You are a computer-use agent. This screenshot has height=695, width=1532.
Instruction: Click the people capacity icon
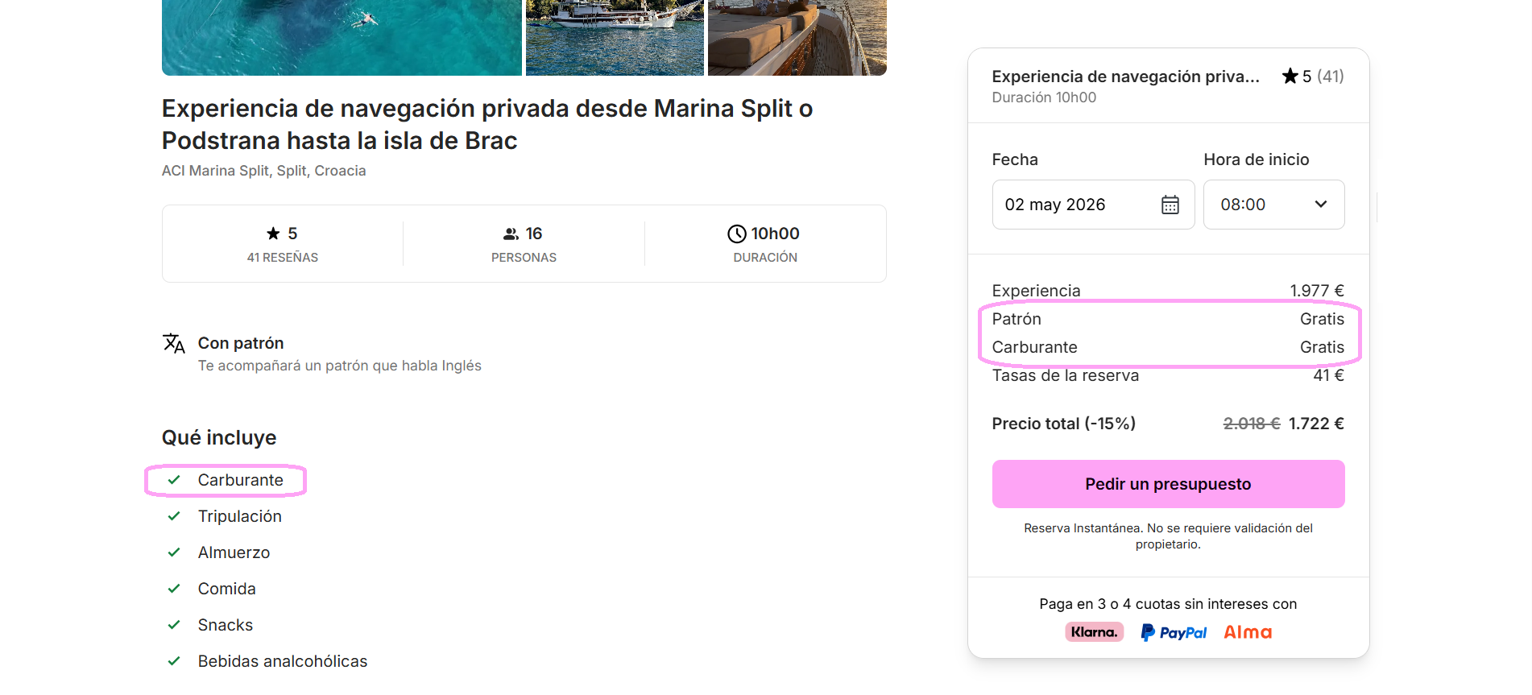(x=511, y=234)
